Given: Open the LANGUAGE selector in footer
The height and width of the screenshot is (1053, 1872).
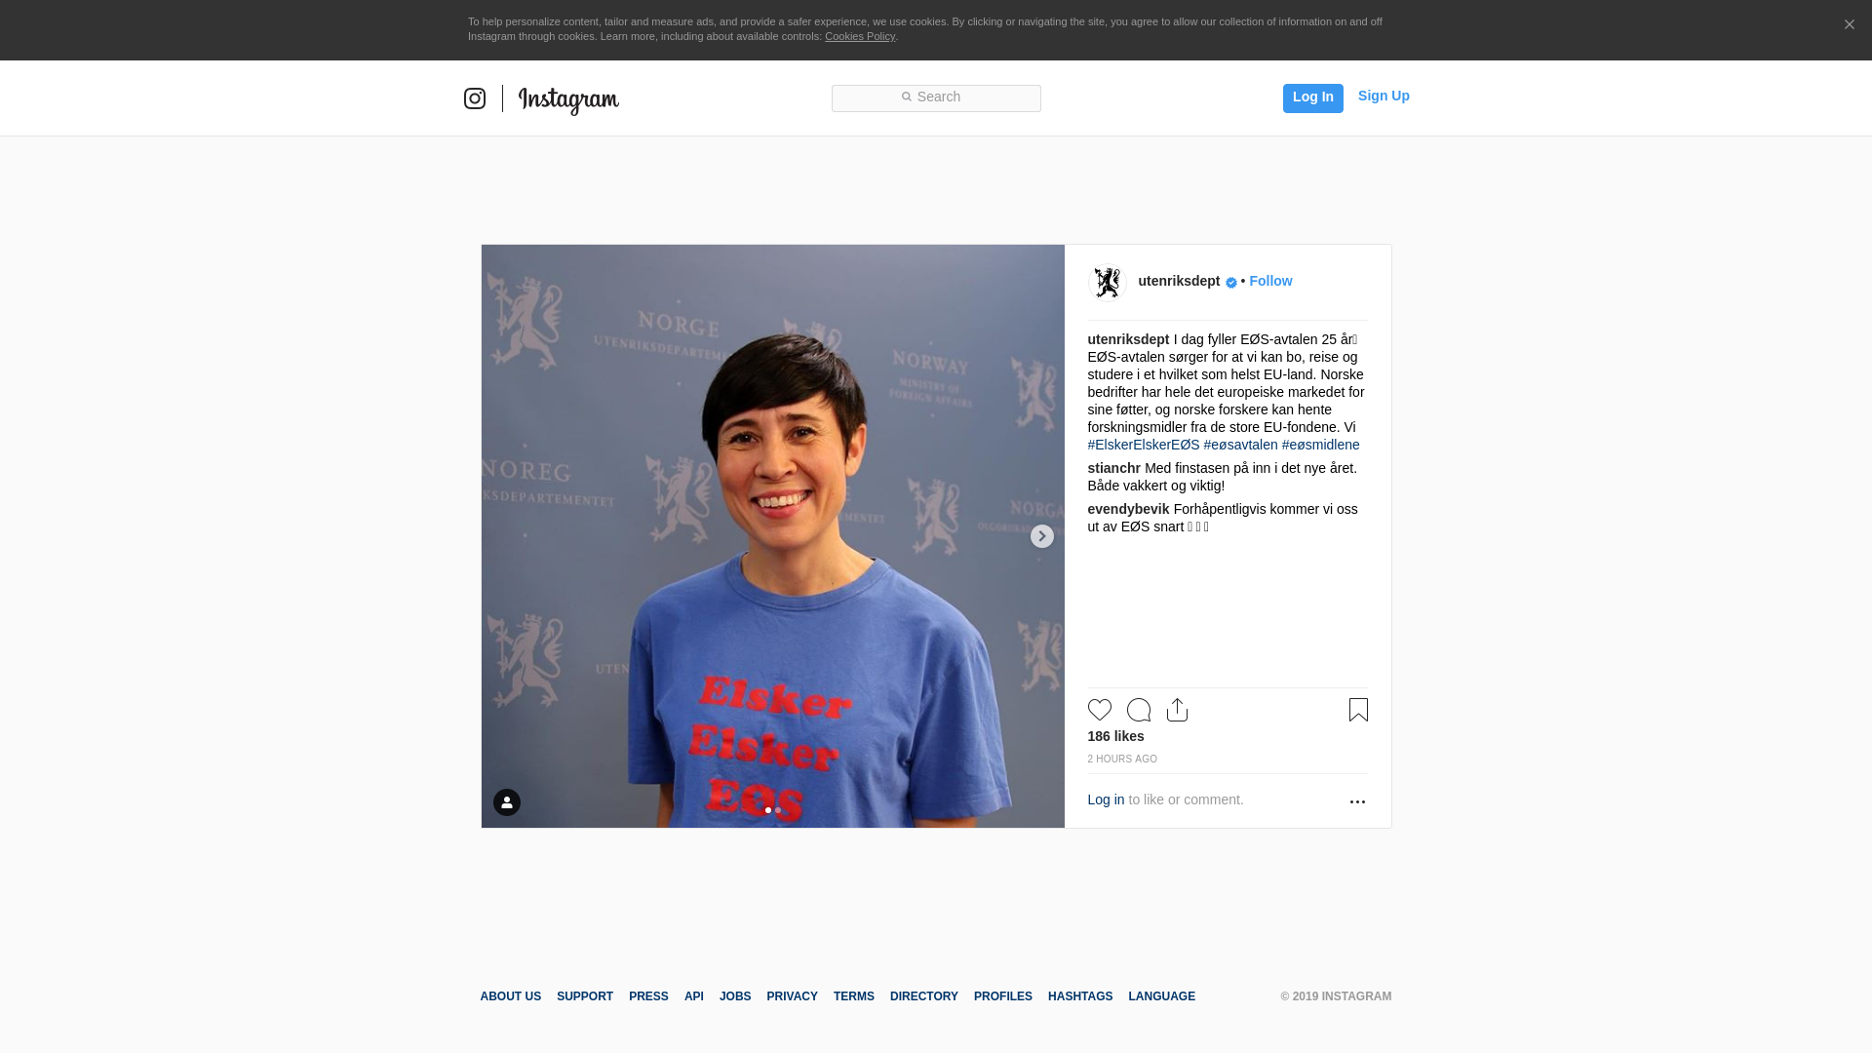Looking at the screenshot, I should click(x=1161, y=996).
